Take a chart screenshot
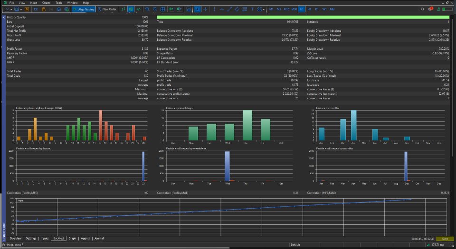This screenshot has width=456, height=249. coord(189,9)
